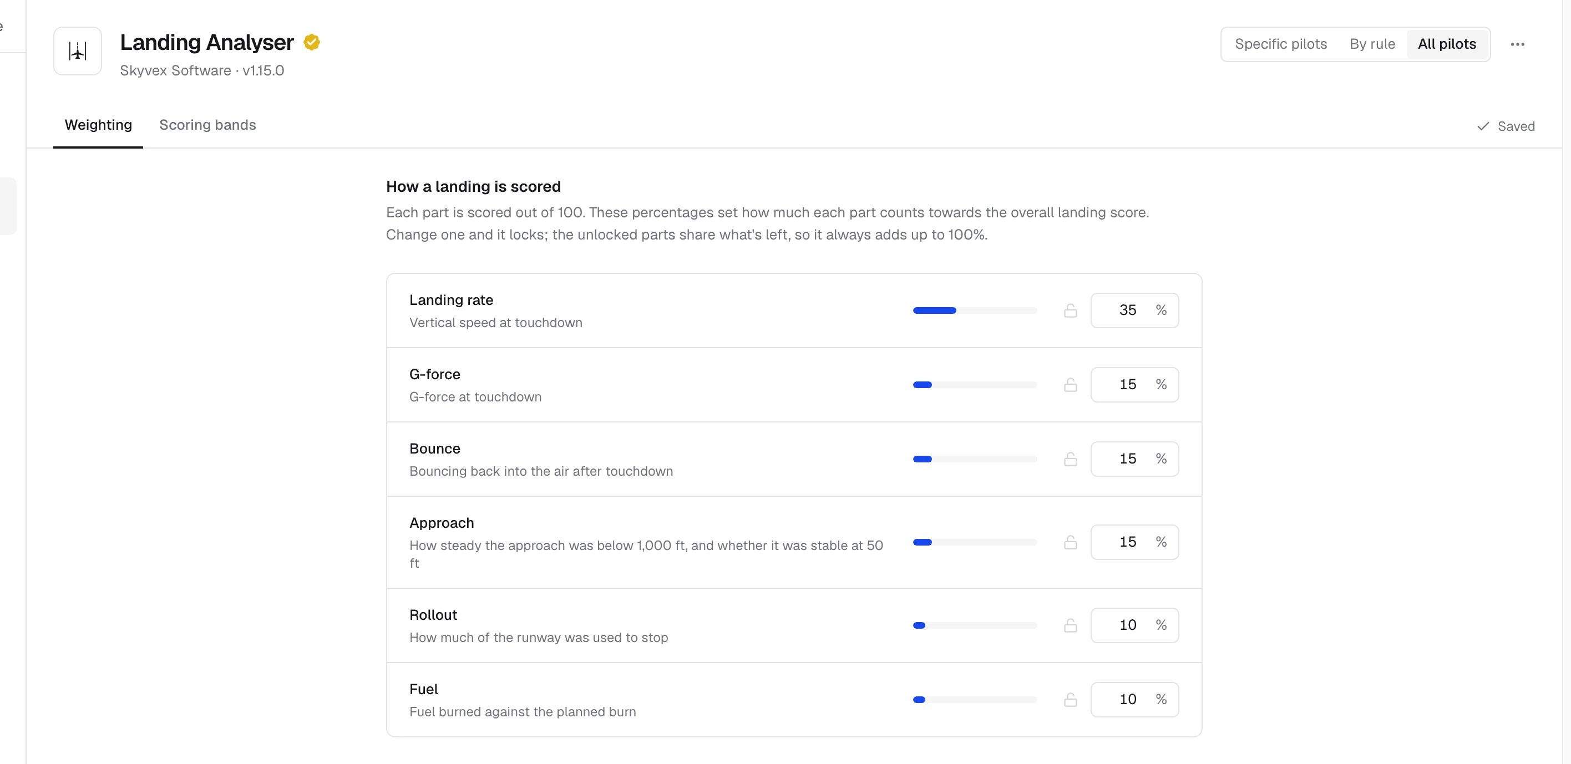Click 'Fuel burned against the planned burn' text

[x=523, y=711]
